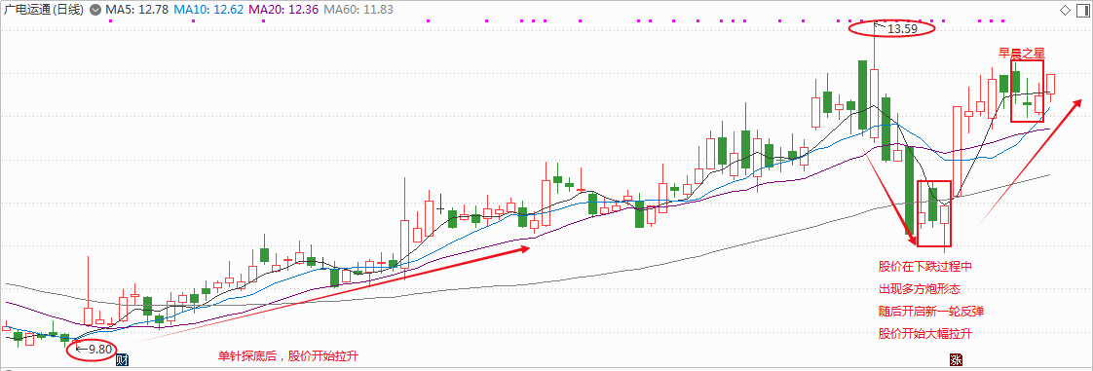Viewport: 1093px width, 371px height.
Task: Click the diamond icon at top right
Action: point(1065,10)
